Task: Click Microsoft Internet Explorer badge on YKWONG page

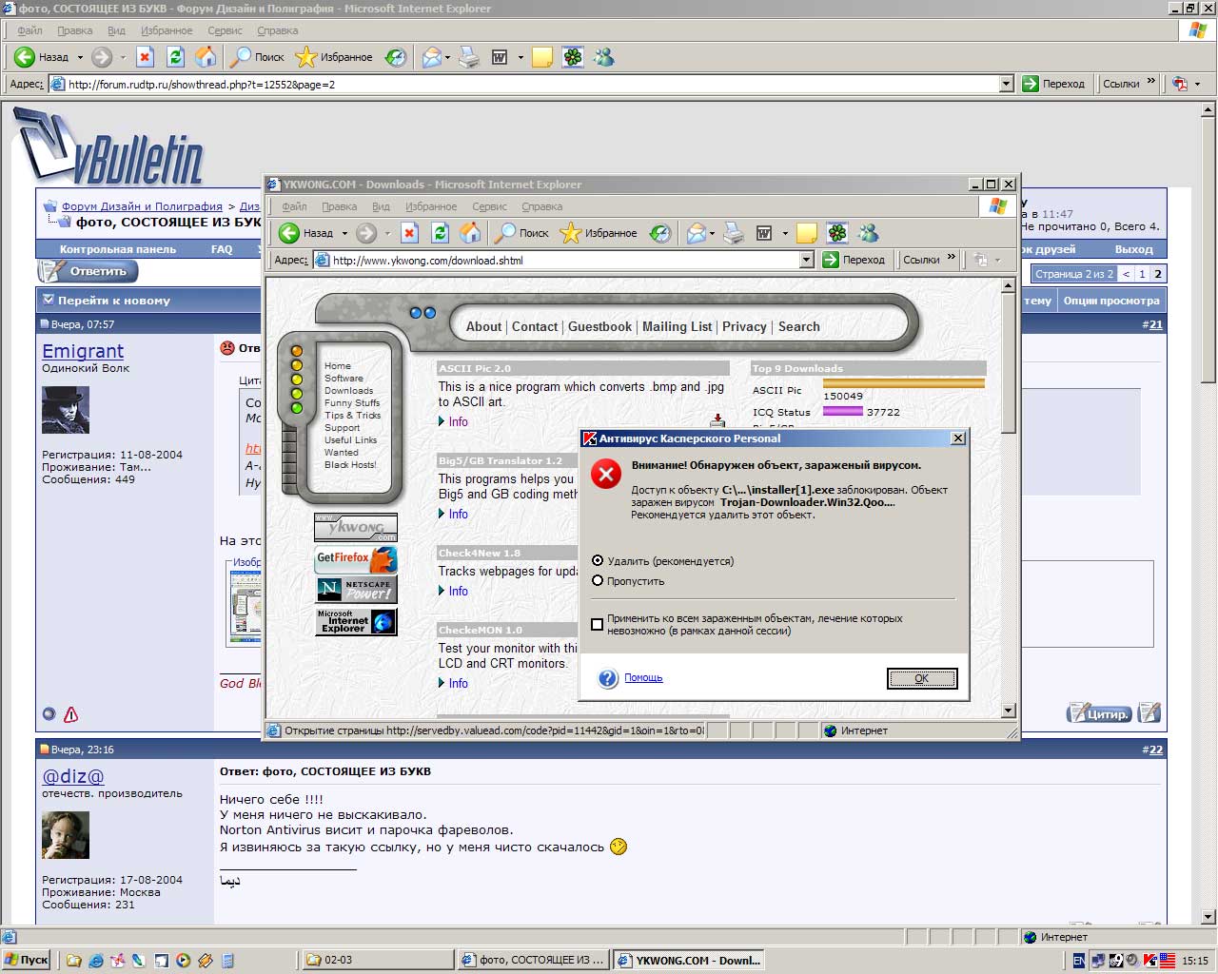Action: 356,622
